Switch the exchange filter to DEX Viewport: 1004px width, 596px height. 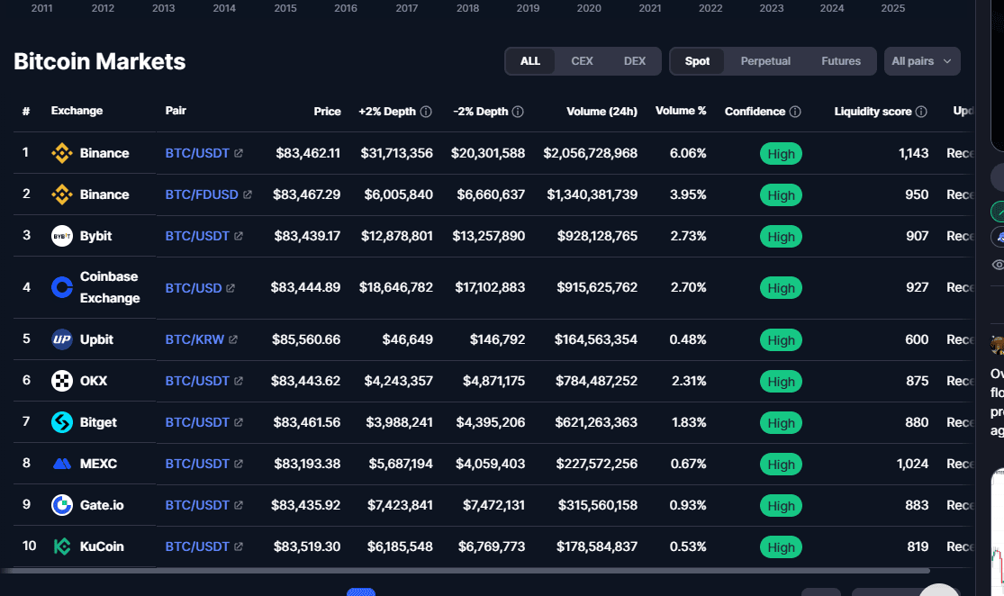(x=635, y=60)
